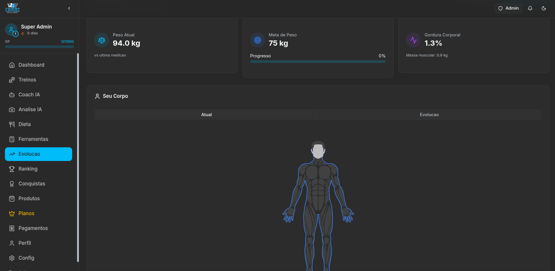Viewport: 555px width, 271px height.
Task: Click the Ranking trophy icon
Action: [x=12, y=169]
